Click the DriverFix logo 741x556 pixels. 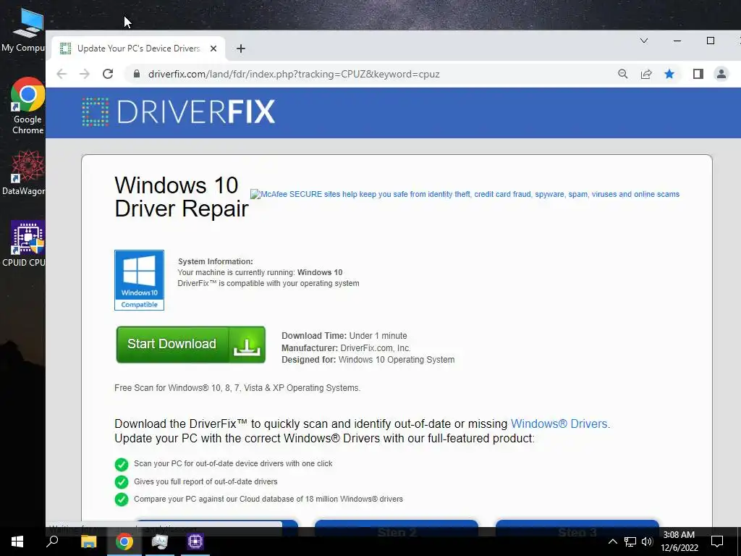coord(178,112)
